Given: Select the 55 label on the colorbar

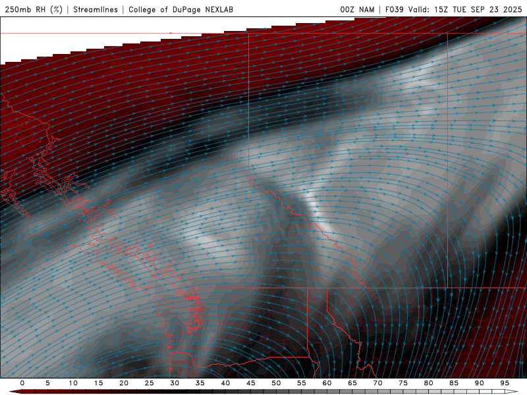Looking at the screenshot, I should 302,383.
